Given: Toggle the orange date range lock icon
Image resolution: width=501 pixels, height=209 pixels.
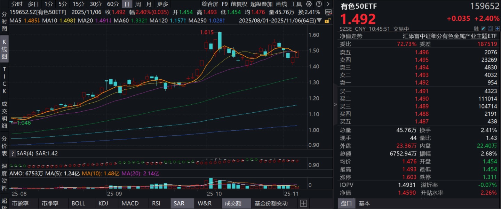Looking at the screenshot, I should [327, 21].
